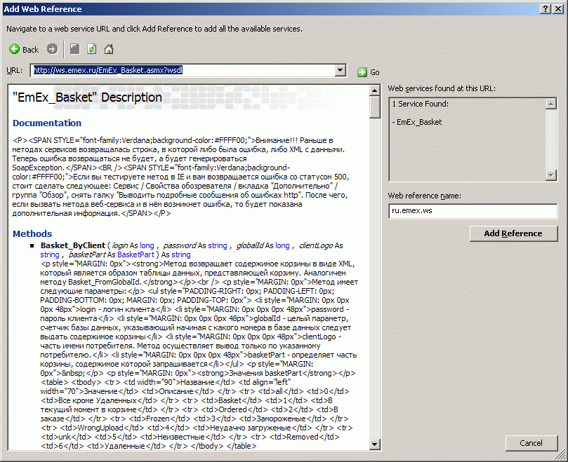
Task: Click the green Back arrow icon
Action: pos(15,49)
